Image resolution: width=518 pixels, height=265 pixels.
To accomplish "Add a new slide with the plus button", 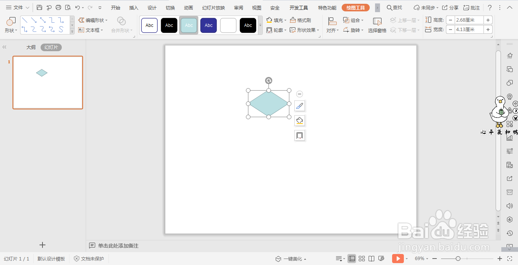I will pyautogui.click(x=42, y=245).
